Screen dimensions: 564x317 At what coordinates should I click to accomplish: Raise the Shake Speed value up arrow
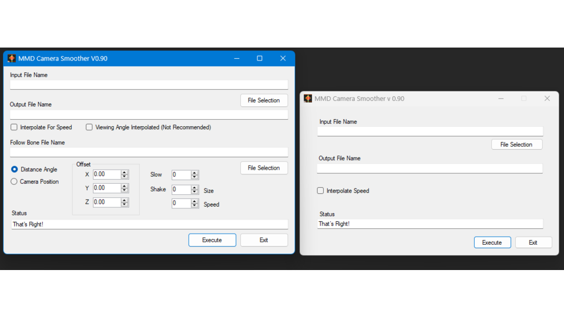click(x=194, y=201)
